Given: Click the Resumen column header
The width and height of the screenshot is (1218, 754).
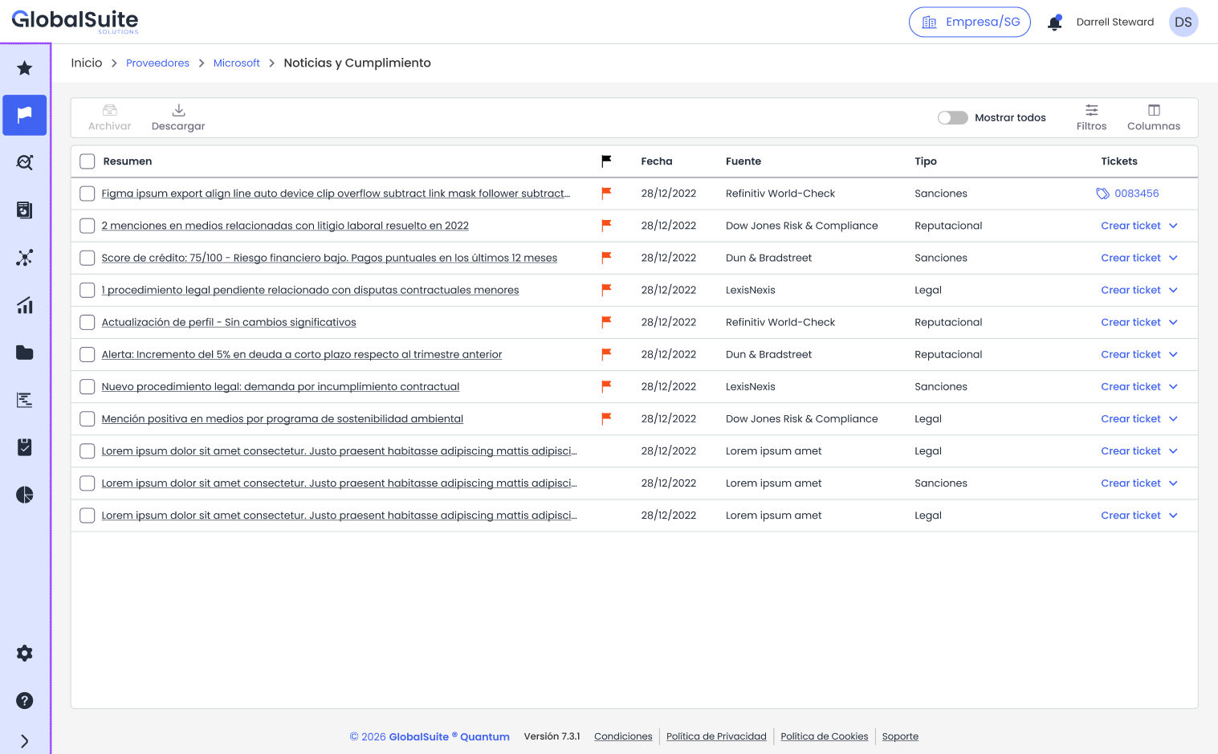Looking at the screenshot, I should click(x=128, y=161).
